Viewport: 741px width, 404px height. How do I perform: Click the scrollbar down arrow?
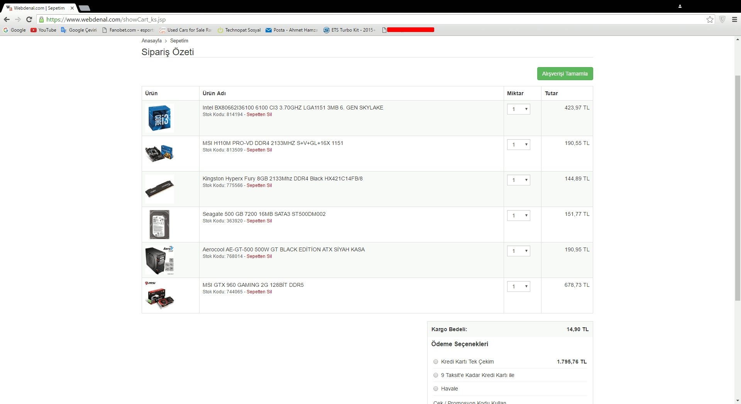pyautogui.click(x=738, y=401)
